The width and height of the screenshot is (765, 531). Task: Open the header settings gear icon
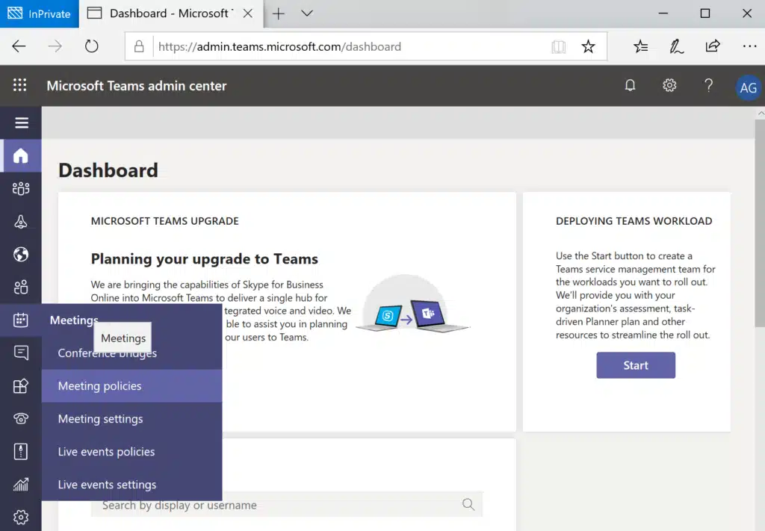pyautogui.click(x=669, y=86)
